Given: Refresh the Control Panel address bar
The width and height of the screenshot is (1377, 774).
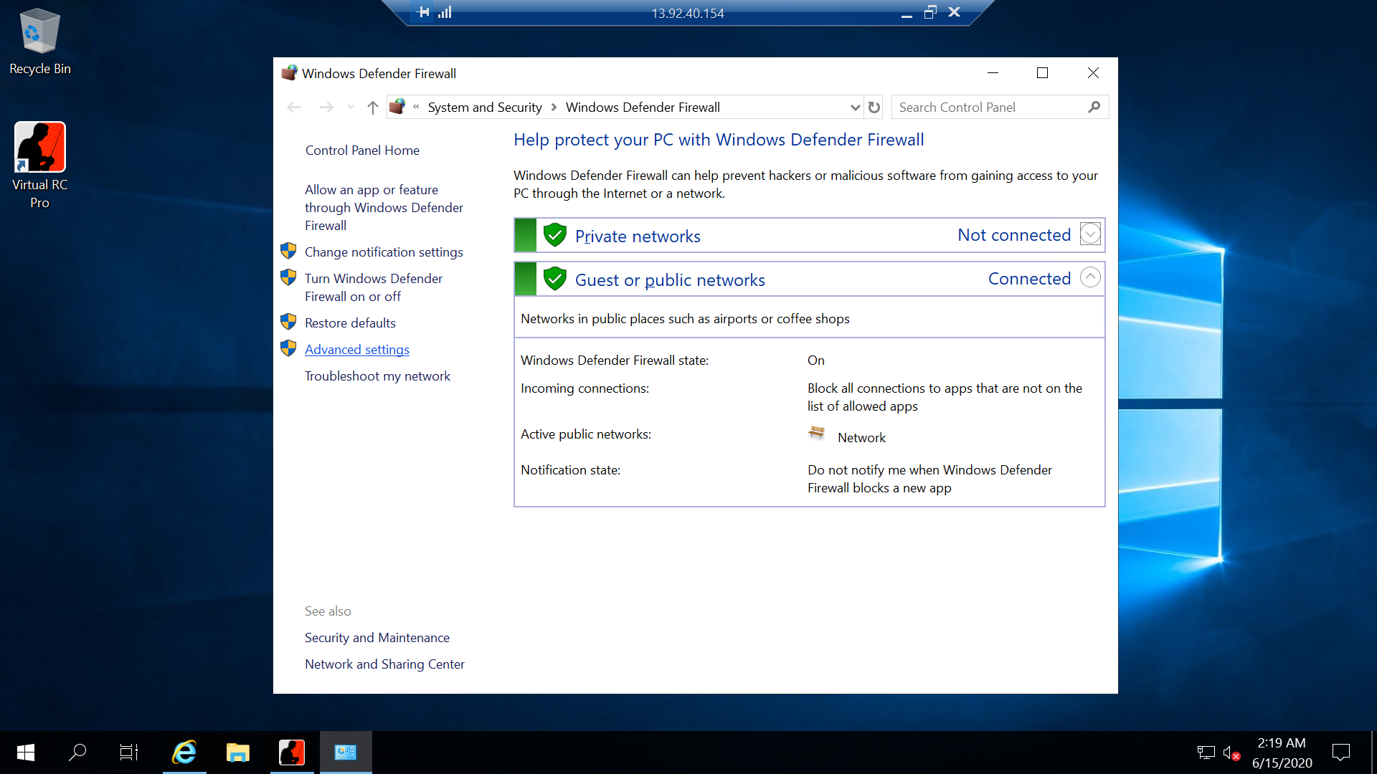Looking at the screenshot, I should (x=874, y=107).
